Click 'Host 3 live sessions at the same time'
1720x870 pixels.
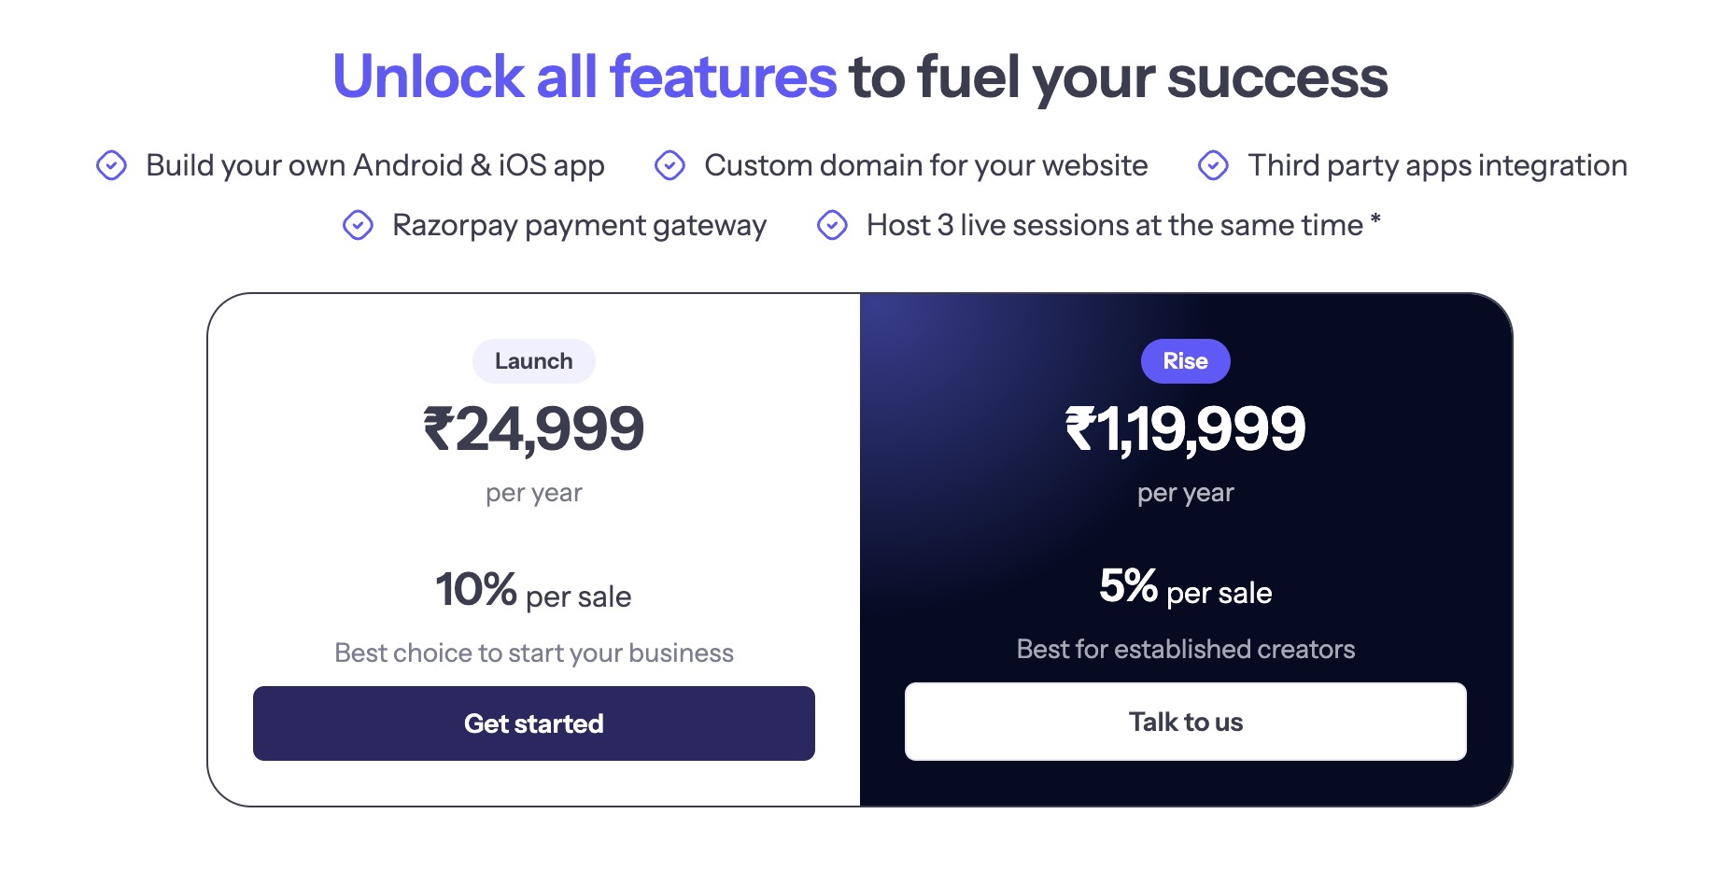1115,225
